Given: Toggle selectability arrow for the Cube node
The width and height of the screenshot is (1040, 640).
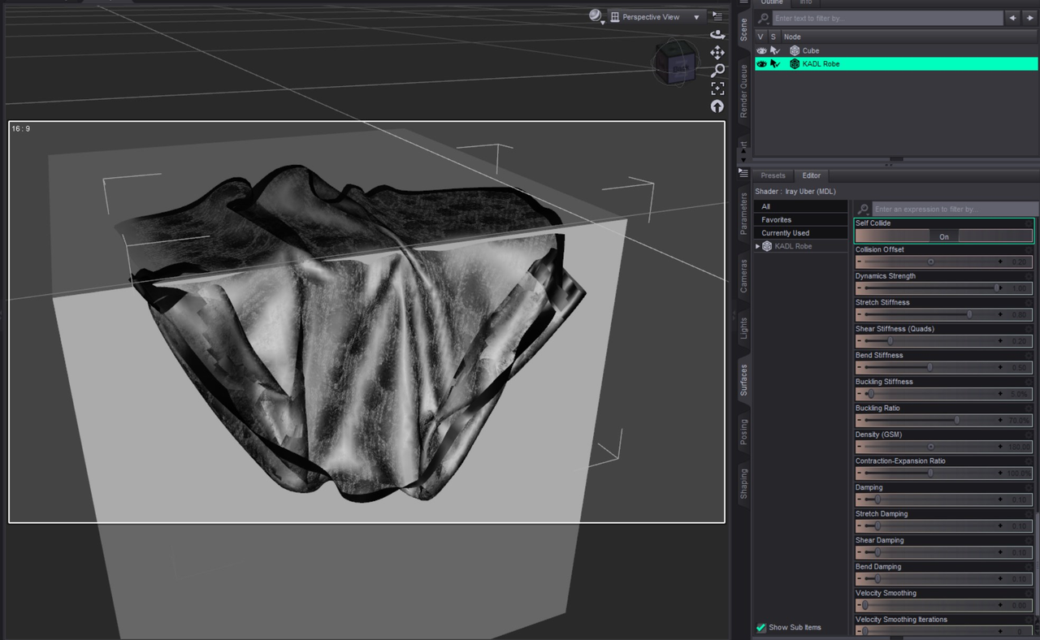Looking at the screenshot, I should click(774, 50).
